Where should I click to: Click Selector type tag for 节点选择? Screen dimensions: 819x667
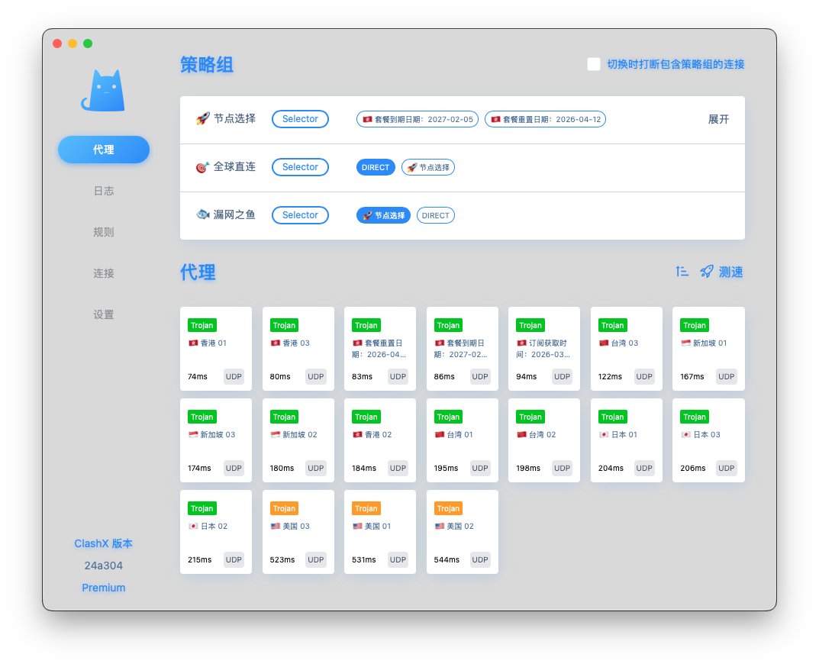pos(300,119)
